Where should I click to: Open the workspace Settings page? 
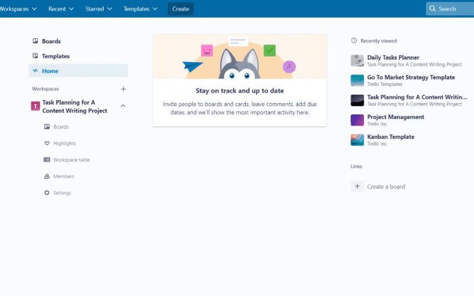[x=62, y=193]
